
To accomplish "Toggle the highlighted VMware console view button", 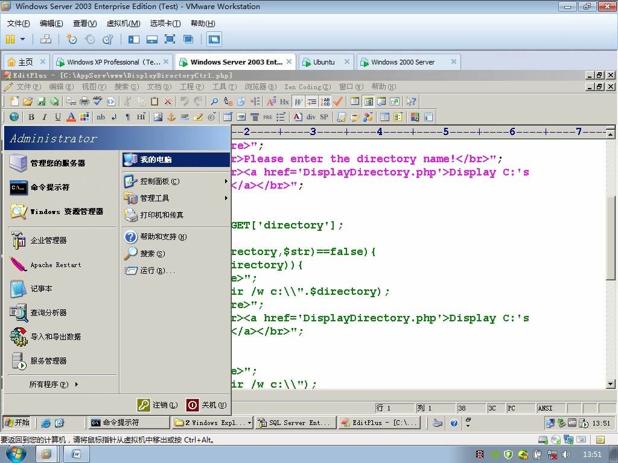I will pos(214,39).
